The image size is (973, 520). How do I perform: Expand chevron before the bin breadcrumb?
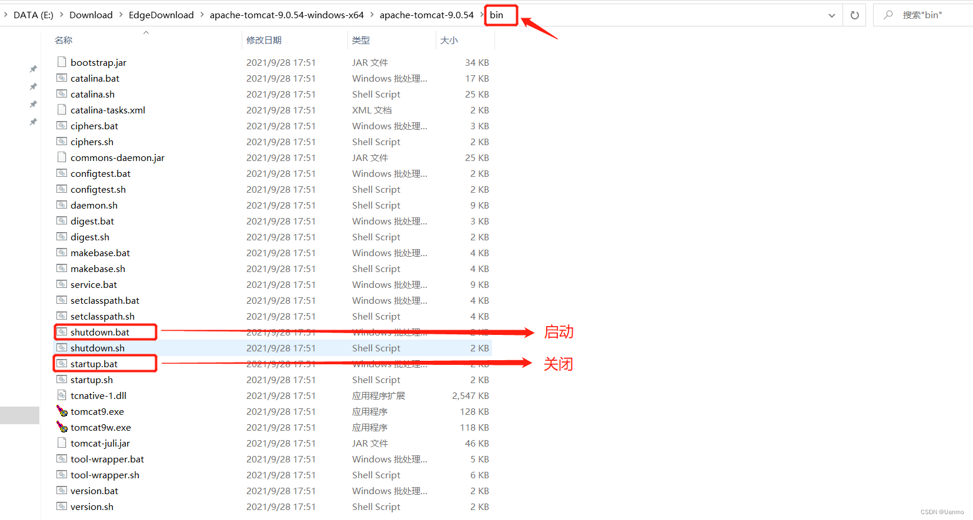tap(482, 15)
